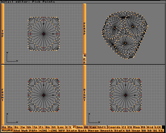Click the PERSP view title bar

click(x=85, y=29)
